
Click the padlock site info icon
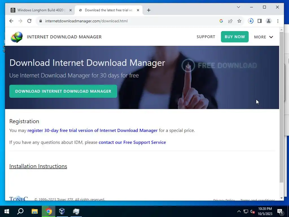pos(41,21)
